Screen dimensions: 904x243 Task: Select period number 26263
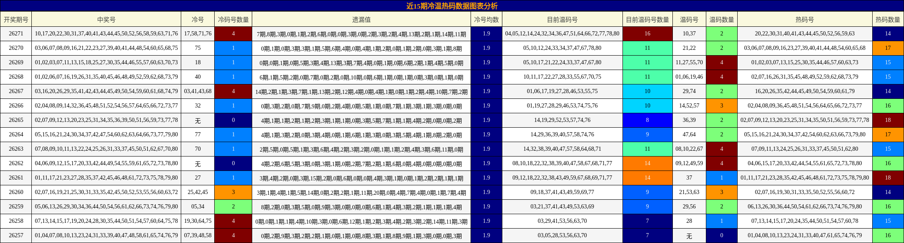tap(16, 149)
